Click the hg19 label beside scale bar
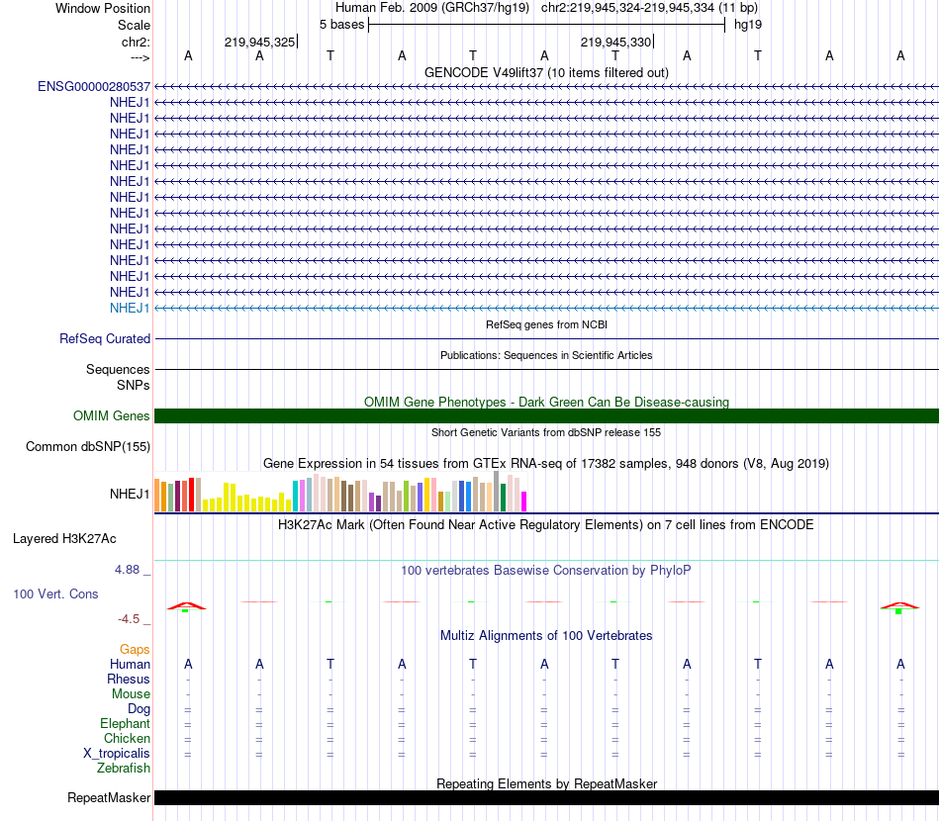The height and width of the screenshot is (821, 940). (x=748, y=25)
